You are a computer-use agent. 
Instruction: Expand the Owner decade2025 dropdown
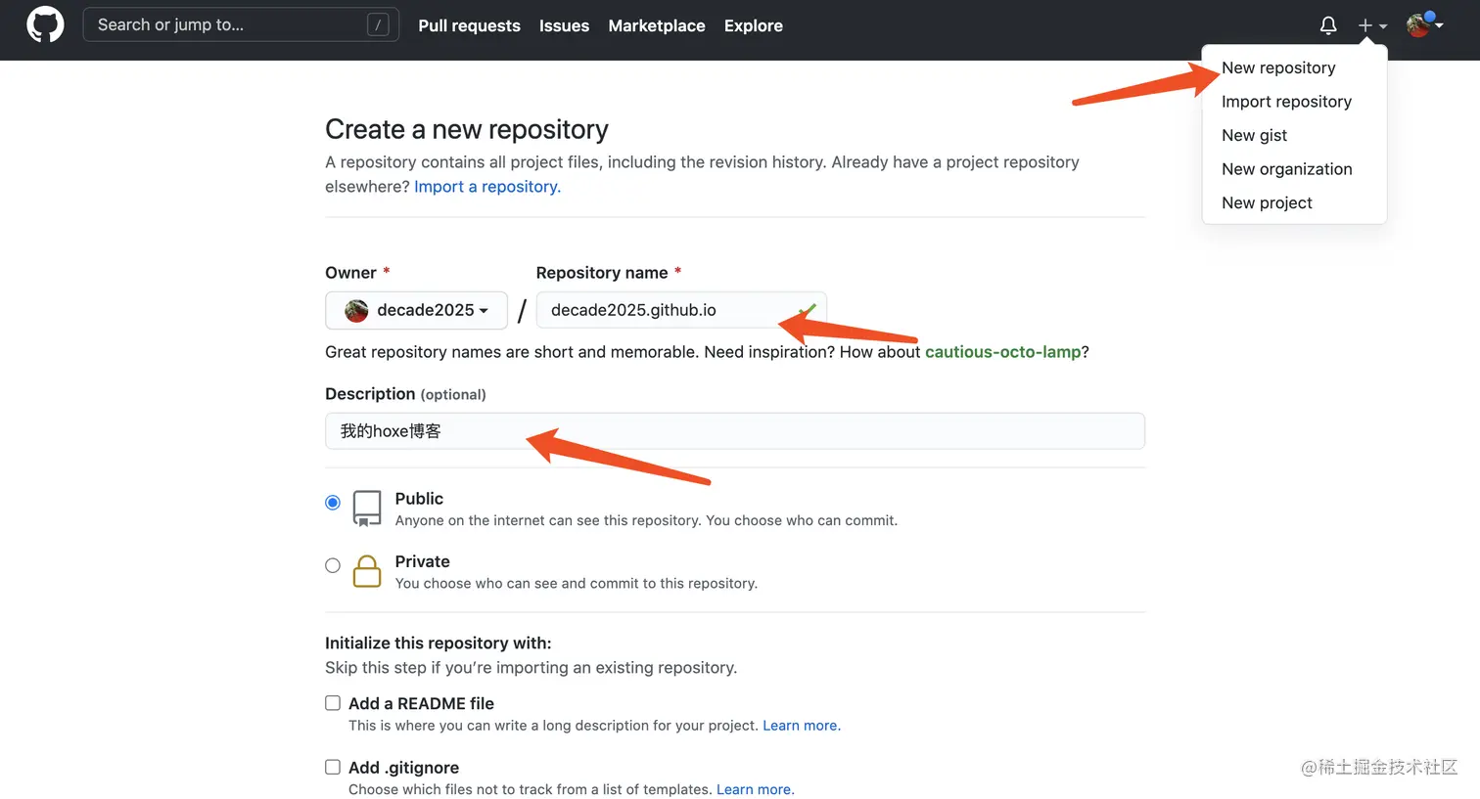(417, 311)
